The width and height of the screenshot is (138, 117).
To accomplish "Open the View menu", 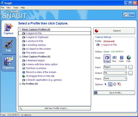I will [x=9, y=8].
